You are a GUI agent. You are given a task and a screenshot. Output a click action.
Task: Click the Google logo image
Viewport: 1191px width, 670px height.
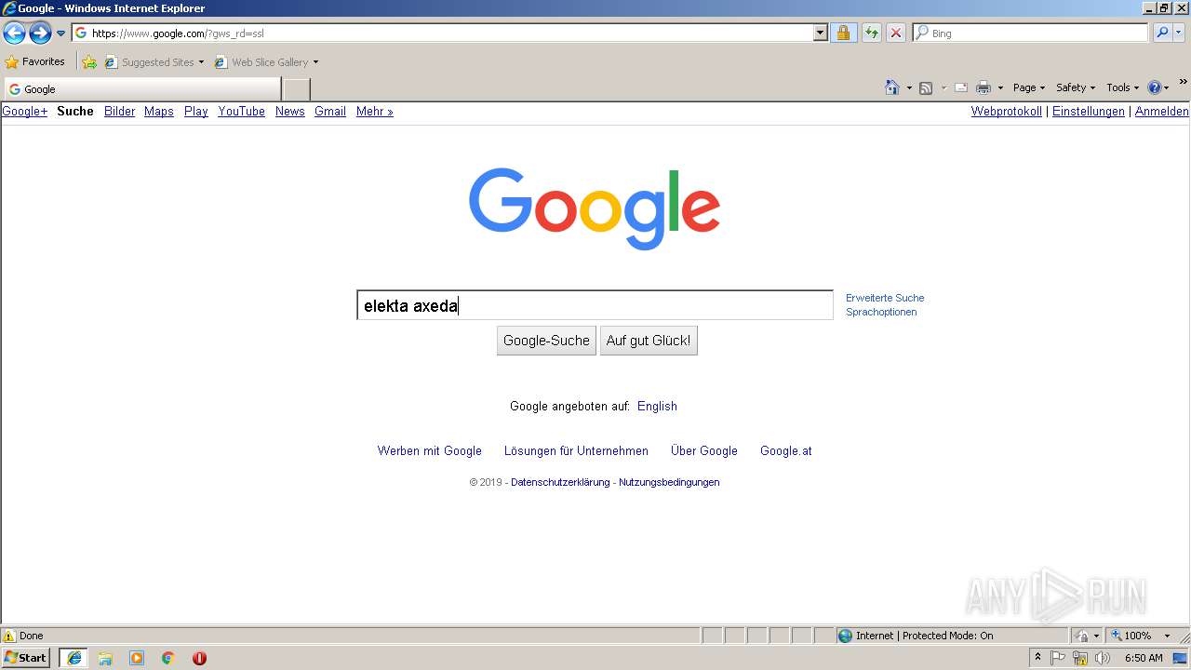[595, 208]
